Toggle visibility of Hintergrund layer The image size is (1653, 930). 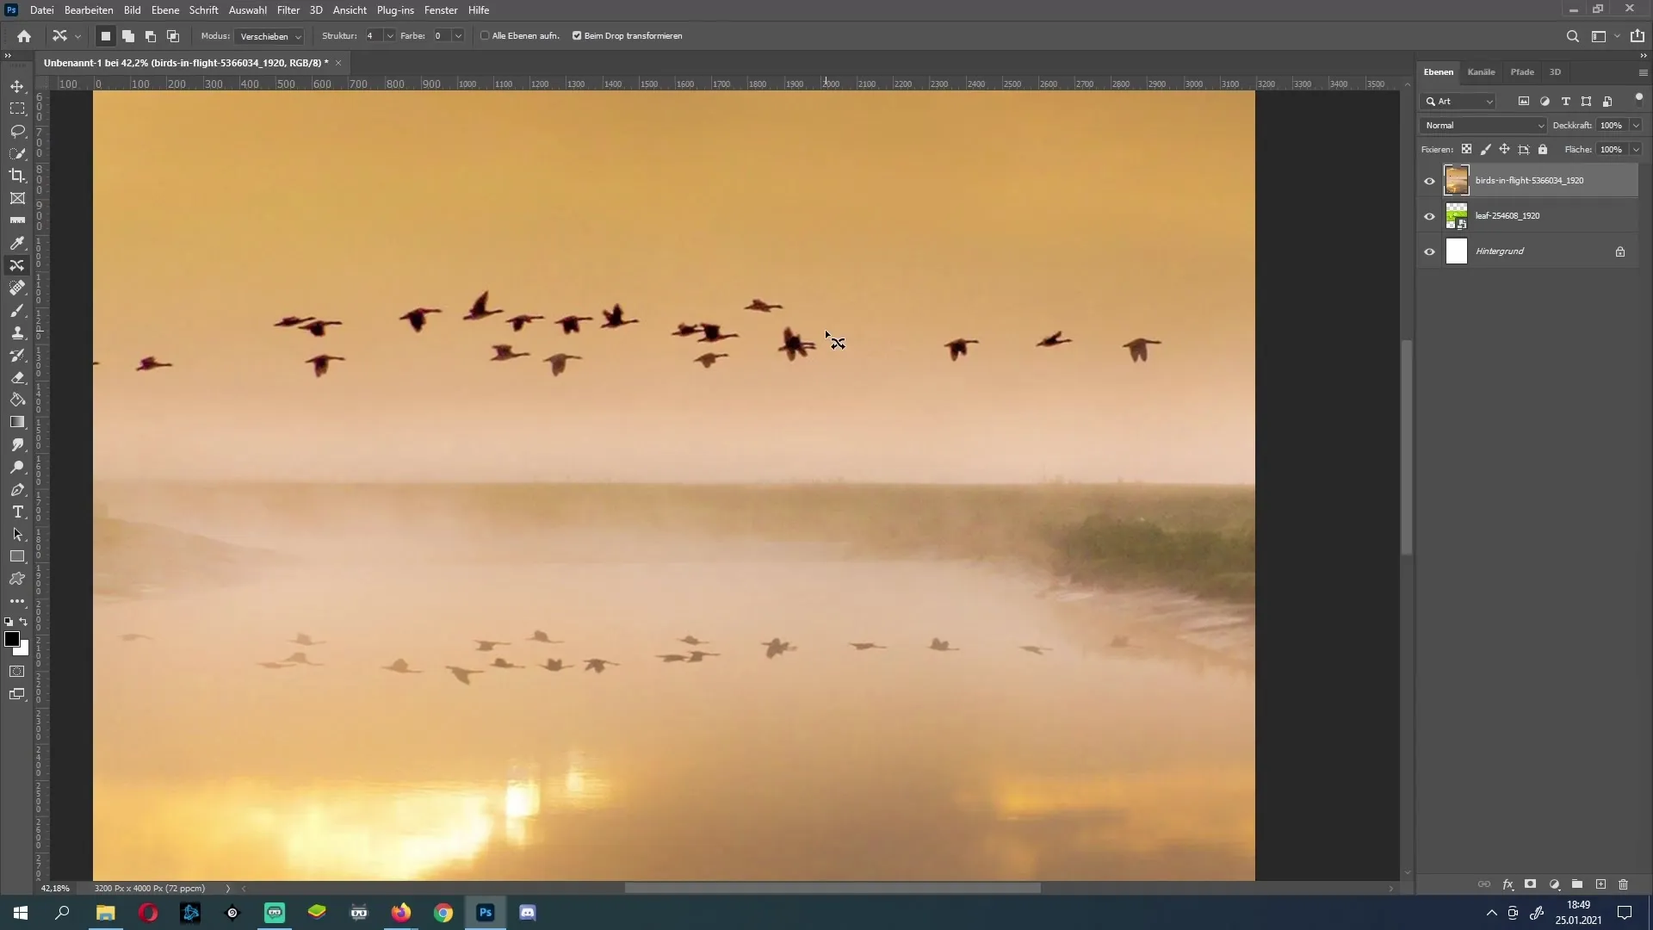click(1429, 251)
